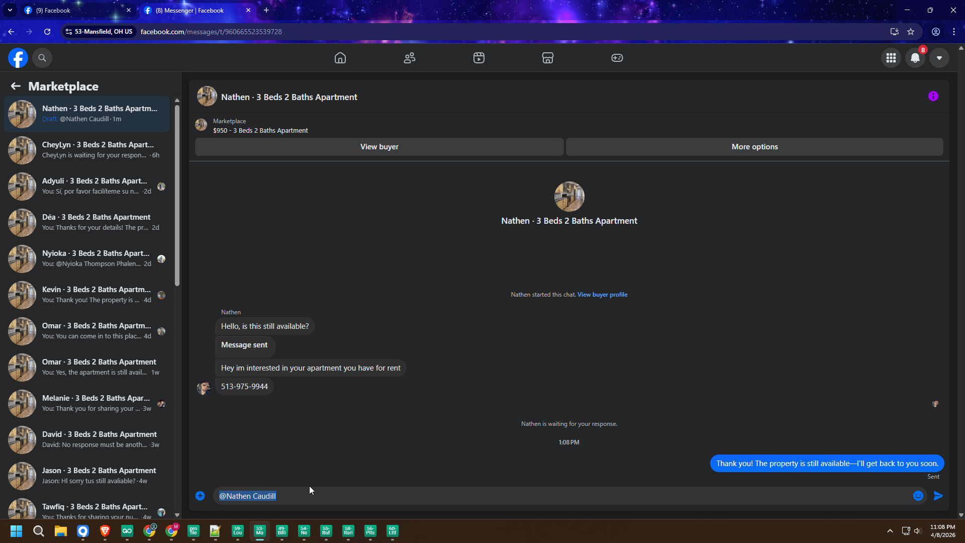This screenshot has width=965, height=543.
Task: Open the Gaming icon in top navigation
Action: point(617,58)
